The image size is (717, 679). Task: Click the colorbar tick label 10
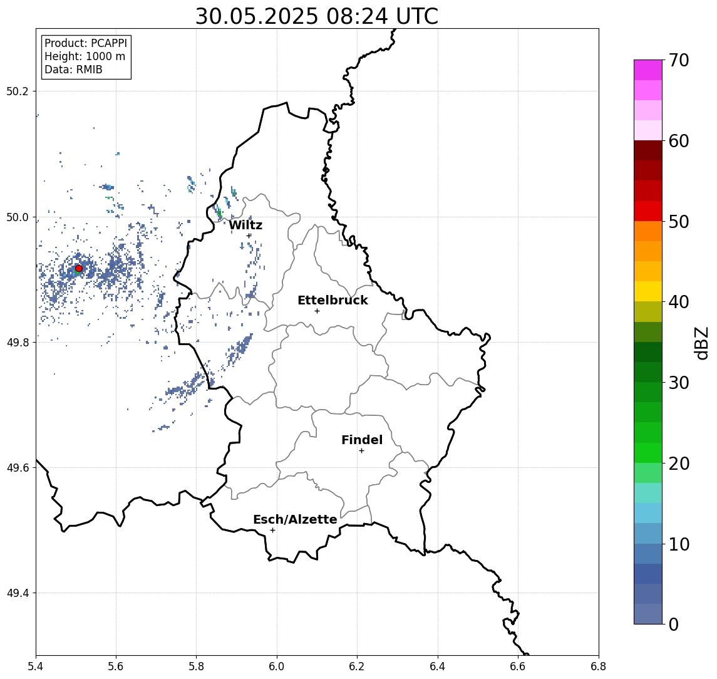[x=679, y=544]
